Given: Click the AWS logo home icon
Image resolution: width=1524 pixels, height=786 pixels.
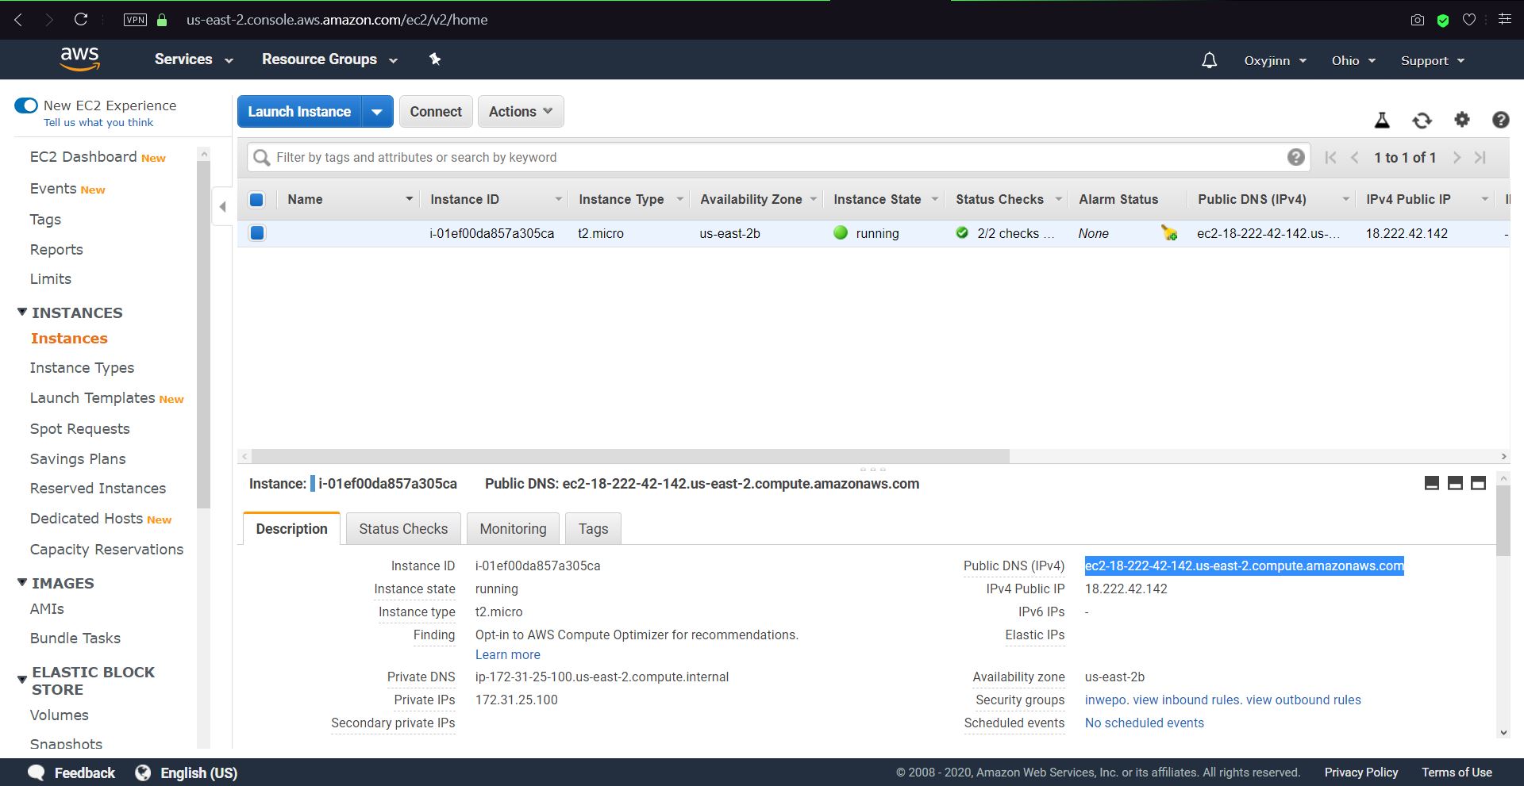Looking at the screenshot, I should pos(79,59).
